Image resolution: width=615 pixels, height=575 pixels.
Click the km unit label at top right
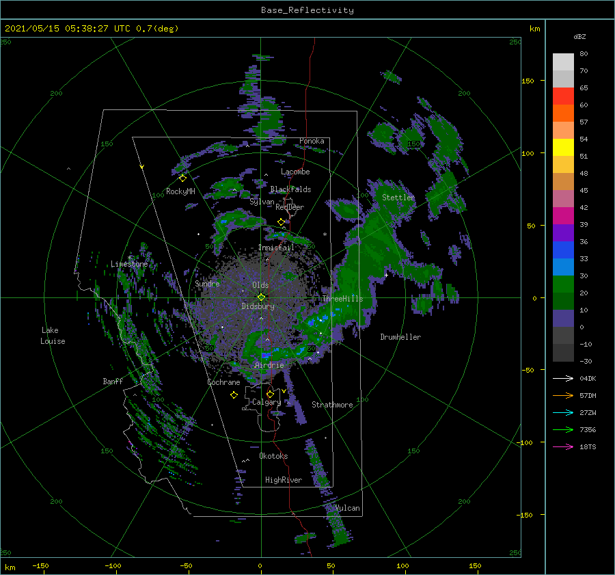click(534, 29)
